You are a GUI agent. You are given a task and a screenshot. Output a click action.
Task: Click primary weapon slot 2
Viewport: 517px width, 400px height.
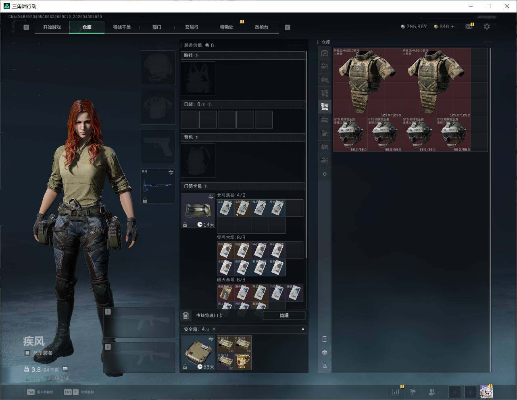140,358
